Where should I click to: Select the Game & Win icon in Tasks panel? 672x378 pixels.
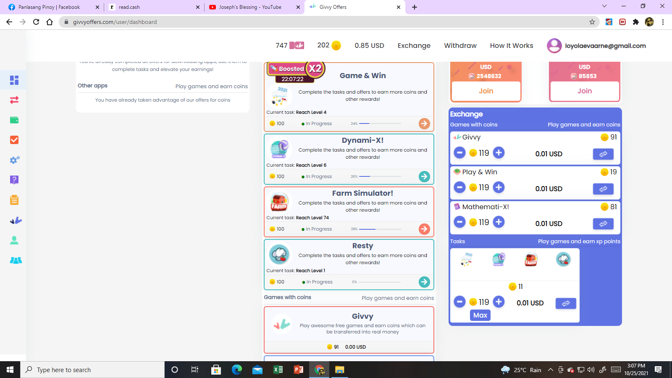(466, 260)
